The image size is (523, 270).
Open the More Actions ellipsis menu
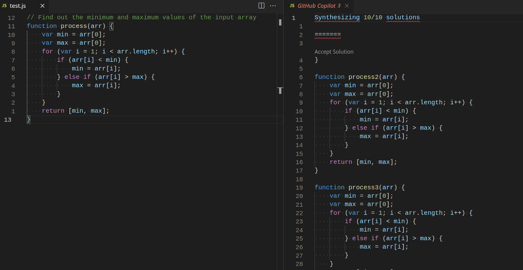[273, 6]
